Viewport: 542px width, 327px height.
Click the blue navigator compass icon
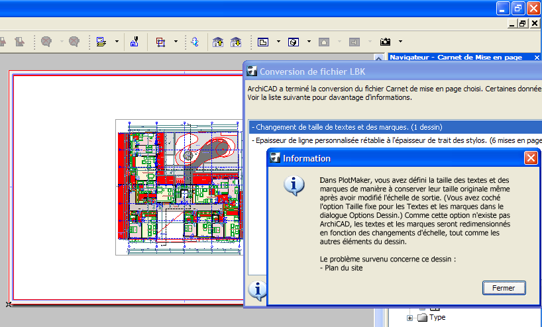click(x=195, y=42)
